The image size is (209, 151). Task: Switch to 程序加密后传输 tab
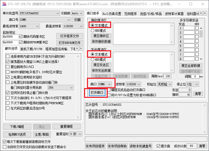[x=56, y=49]
